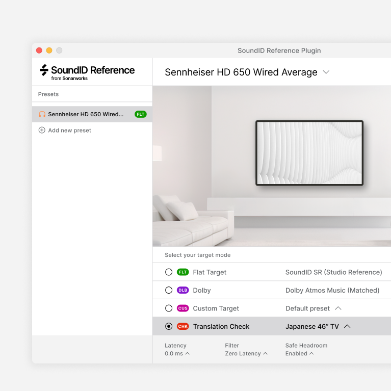
Task: Select the Dolby radio button
Action: (169, 290)
